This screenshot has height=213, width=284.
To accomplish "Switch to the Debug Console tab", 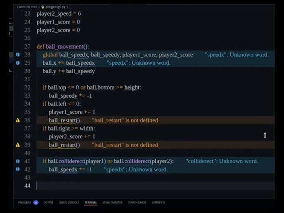I will pos(69,202).
